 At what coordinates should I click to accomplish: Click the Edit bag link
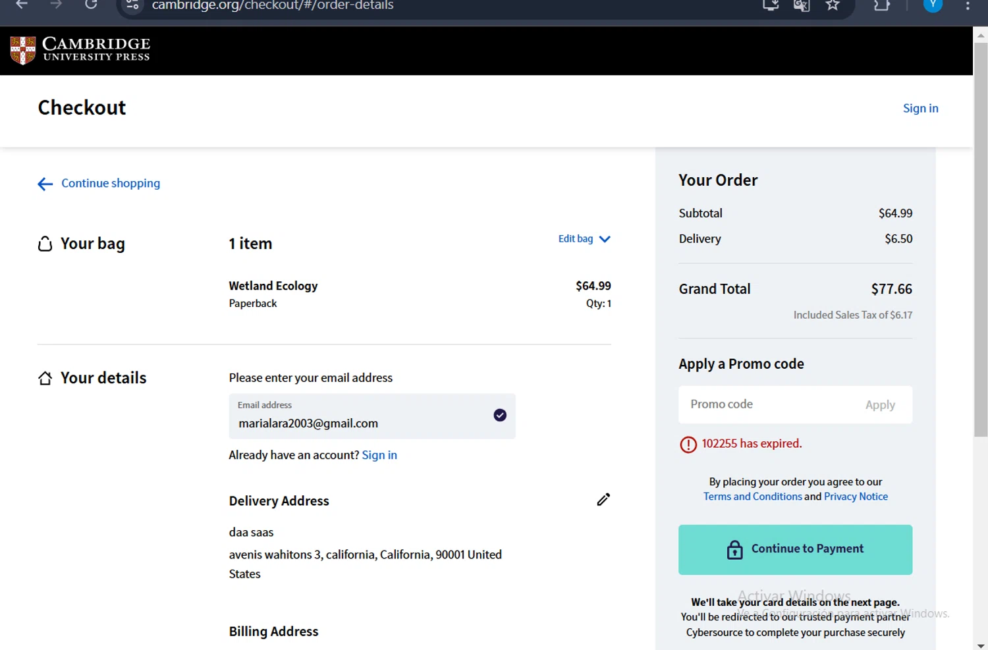pos(576,238)
